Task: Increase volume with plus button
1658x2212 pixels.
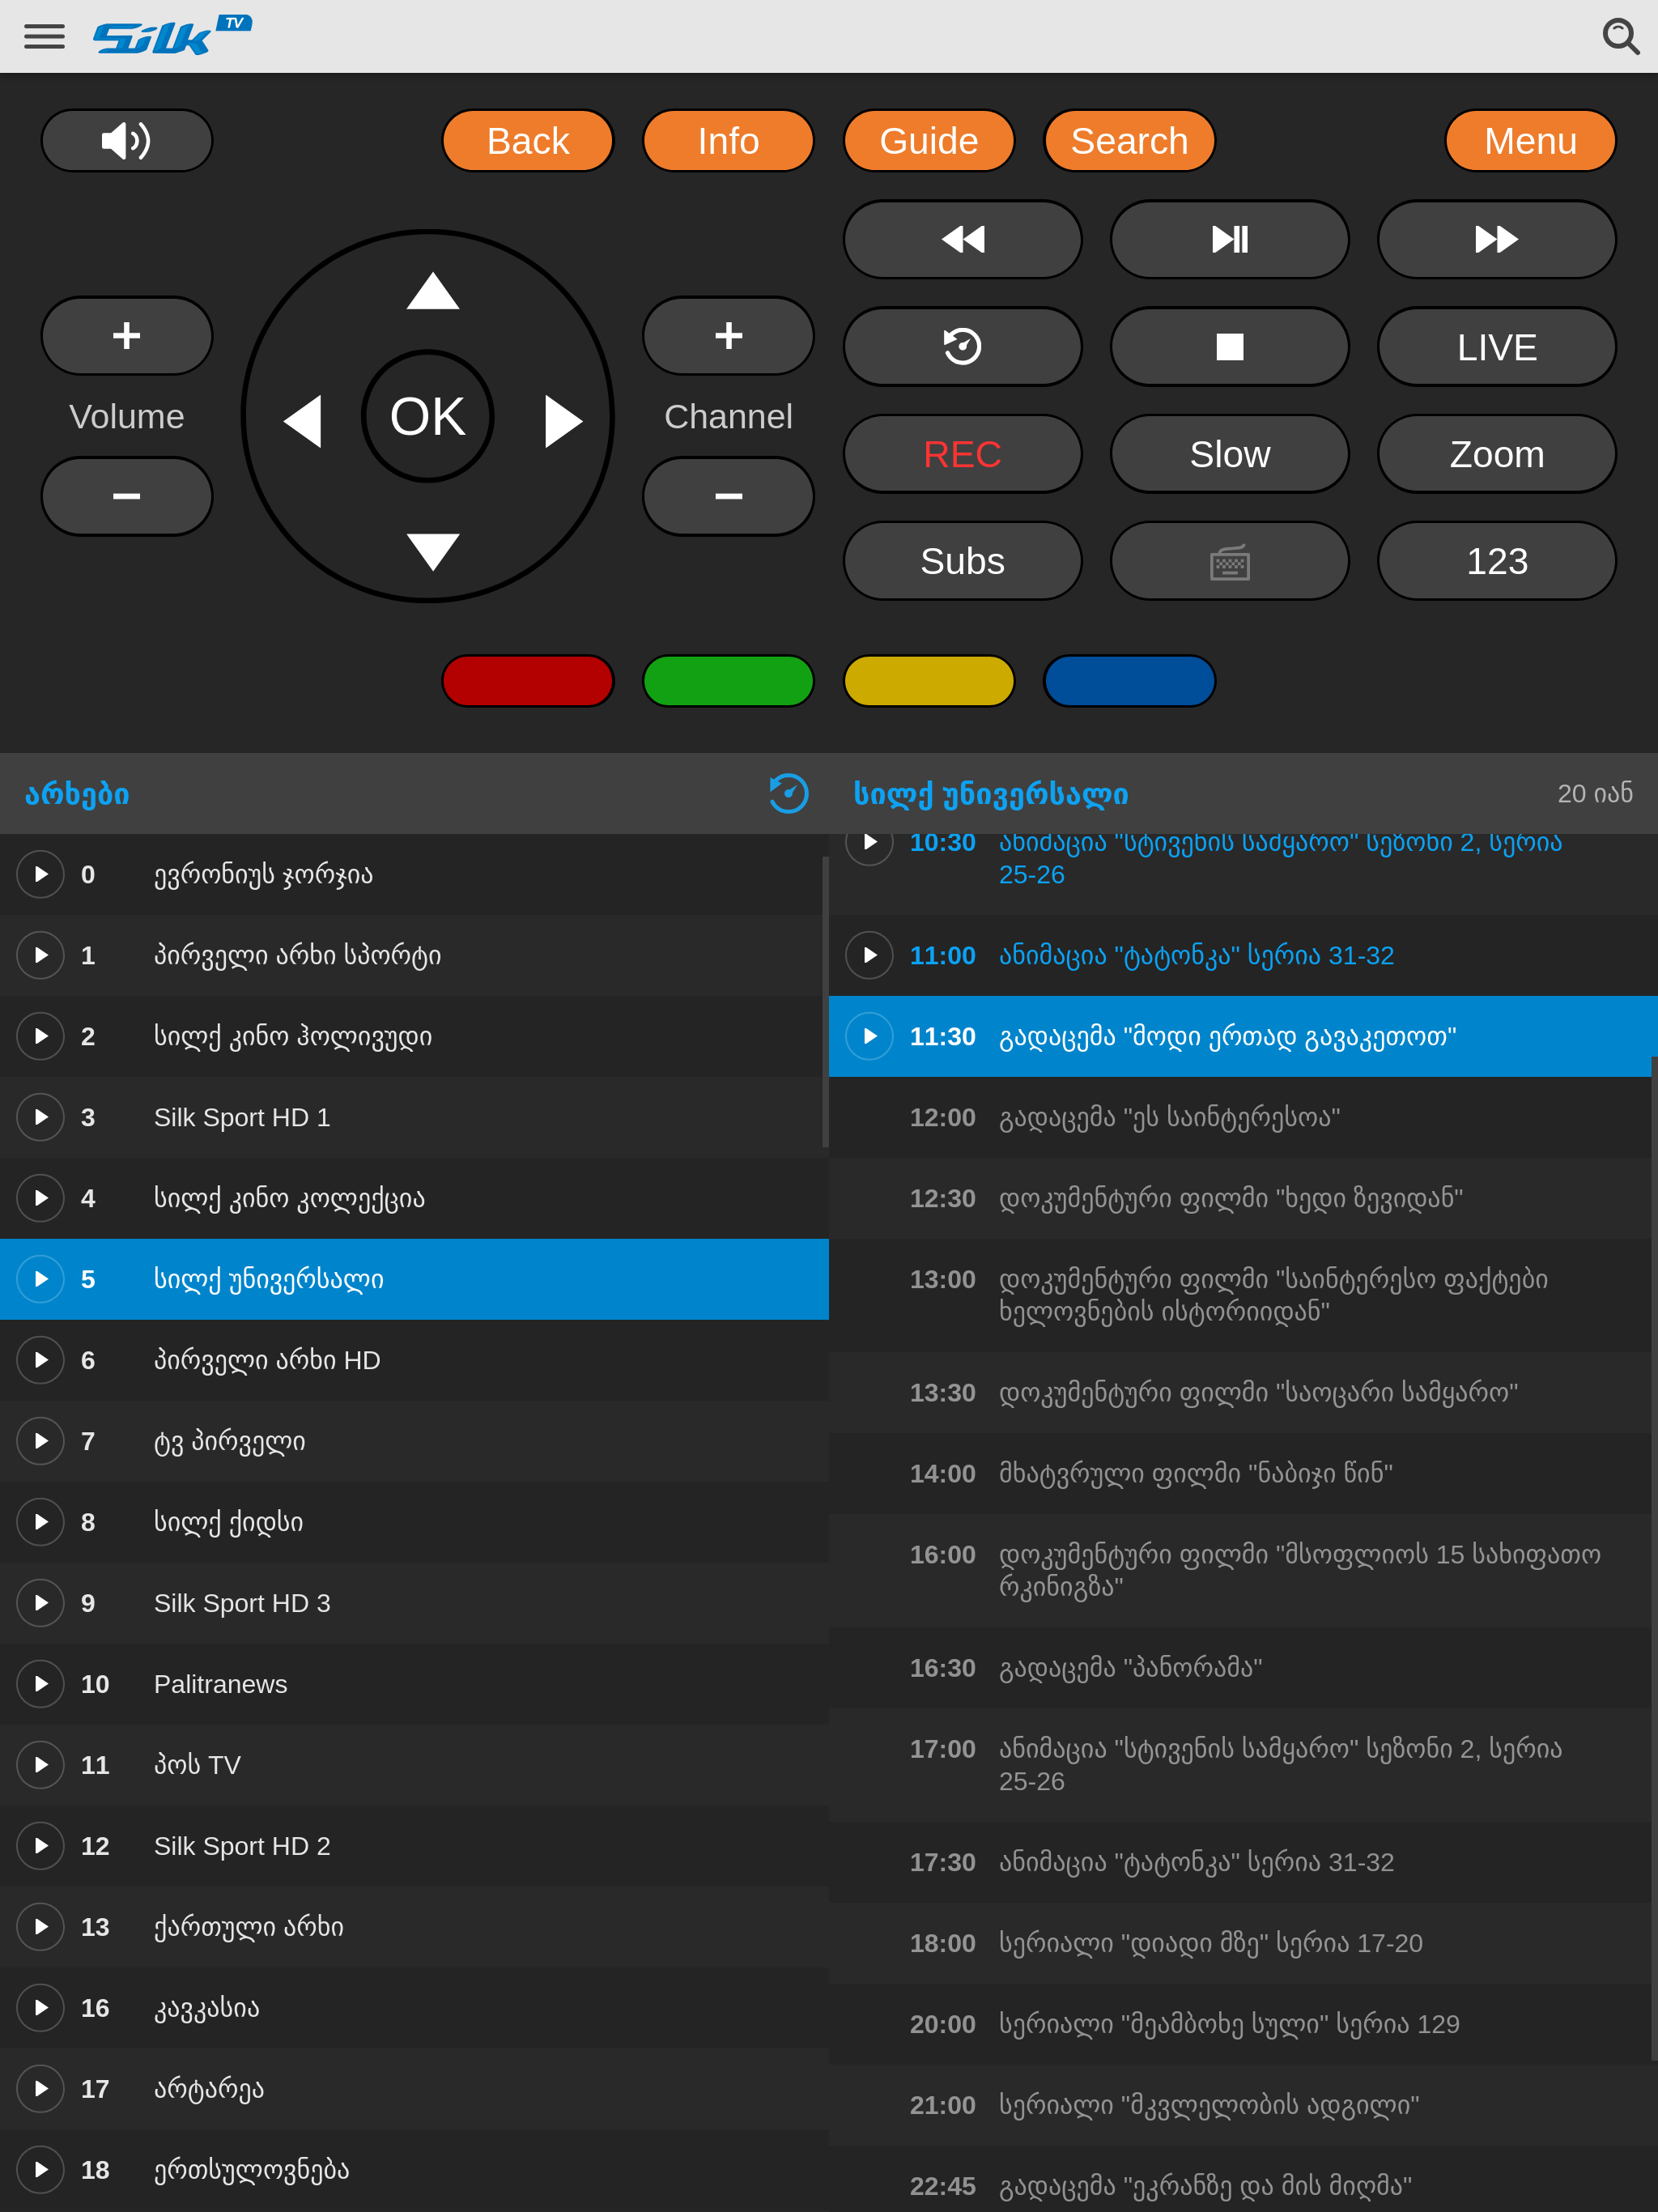Action: coord(127,335)
